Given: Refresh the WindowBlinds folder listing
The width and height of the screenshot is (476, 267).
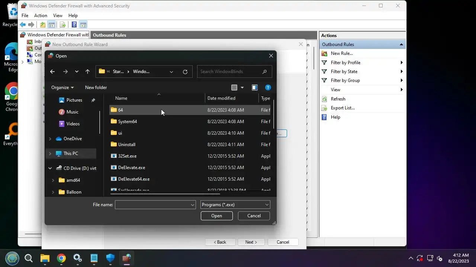Looking at the screenshot, I should tap(185, 72).
